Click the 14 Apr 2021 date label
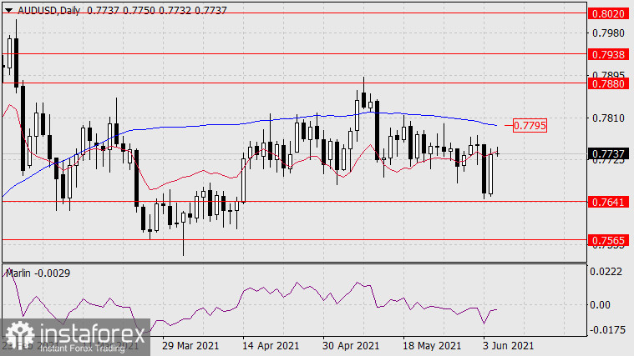This screenshot has height=356, width=634. 271,346
